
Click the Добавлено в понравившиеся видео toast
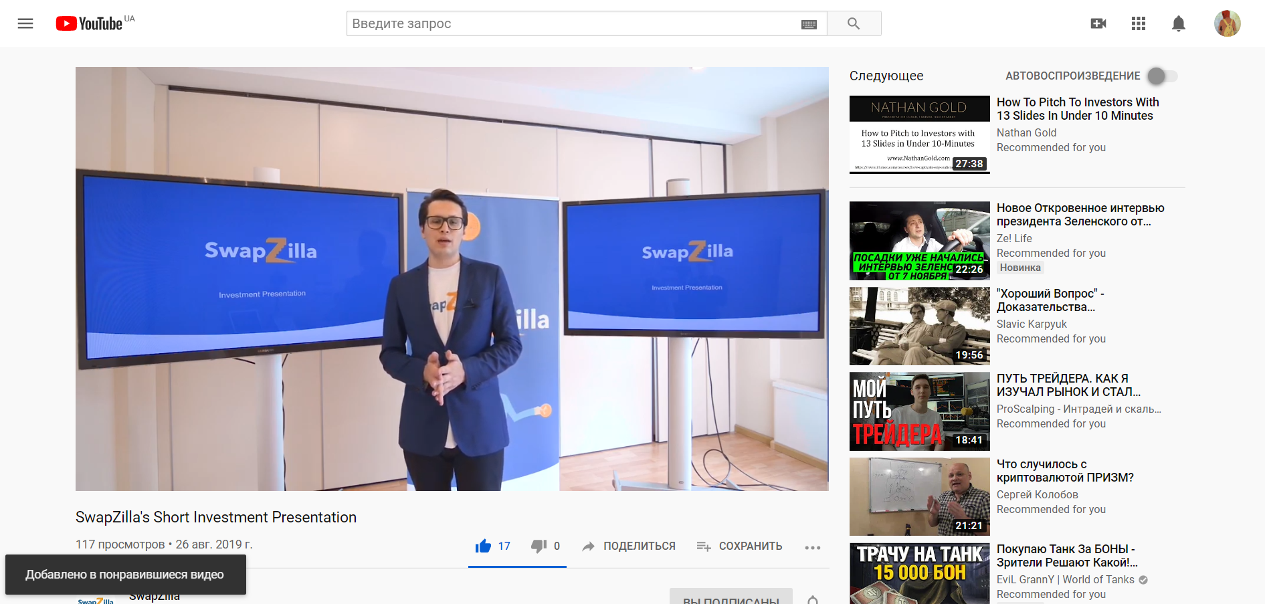pos(126,575)
